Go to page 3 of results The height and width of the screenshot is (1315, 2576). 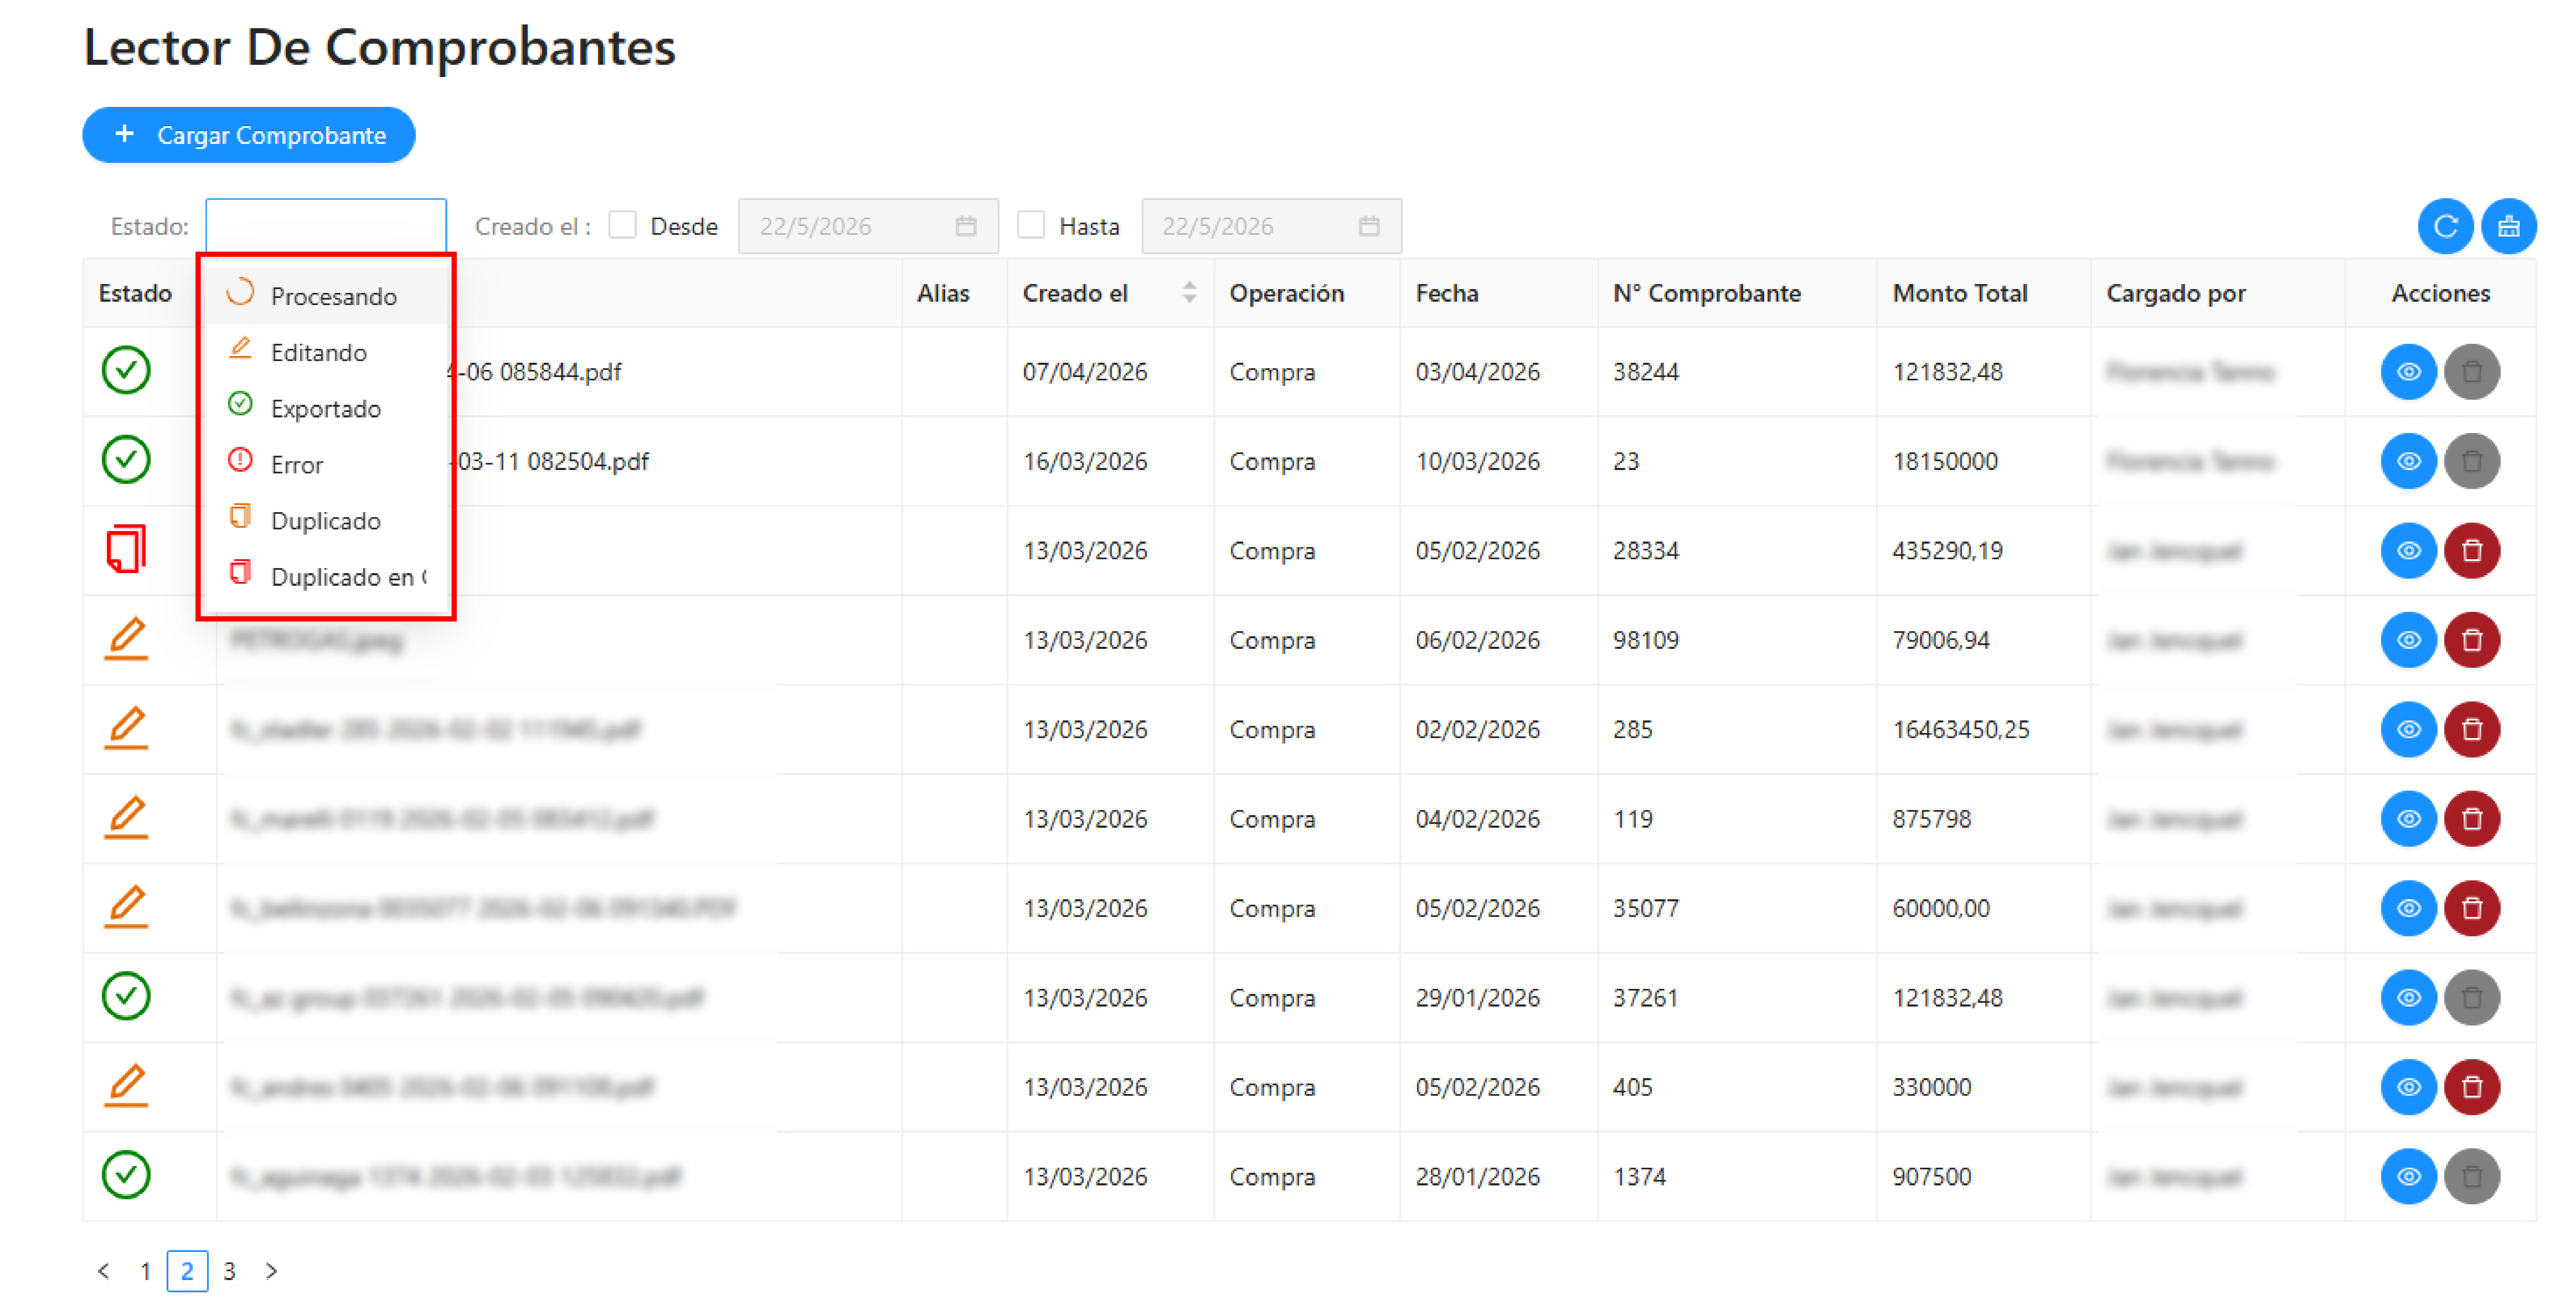(229, 1270)
